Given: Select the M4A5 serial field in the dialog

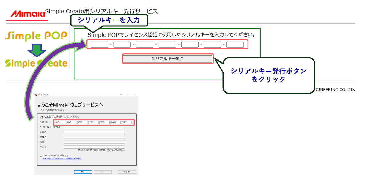Looking at the screenshot, I should tap(71, 122).
